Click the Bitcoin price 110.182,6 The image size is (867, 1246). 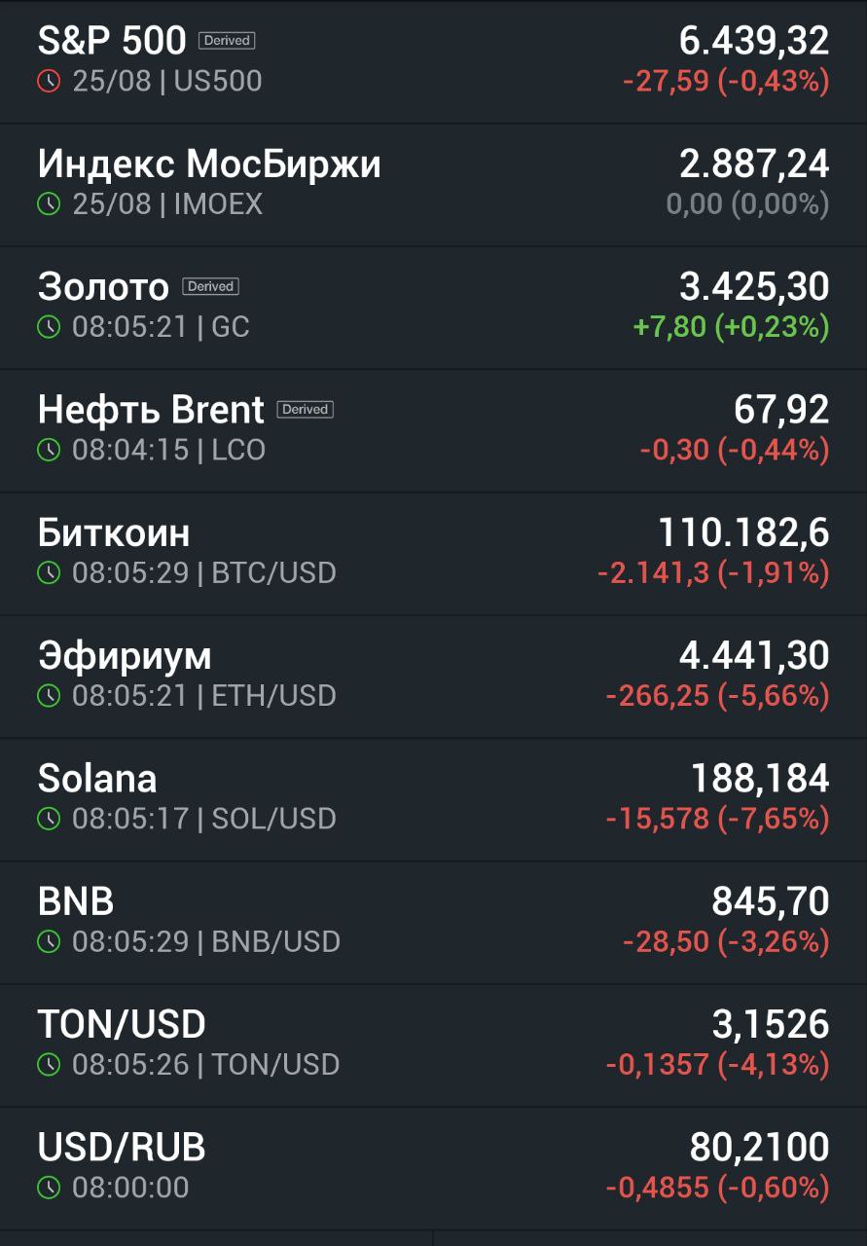[x=744, y=532]
